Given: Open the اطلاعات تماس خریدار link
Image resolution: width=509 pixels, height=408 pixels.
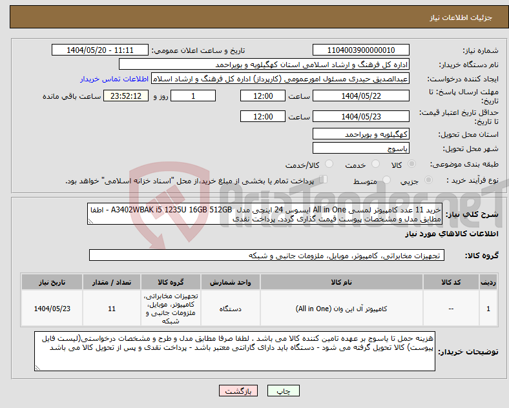Looking at the screenshot, I should click(114, 79).
